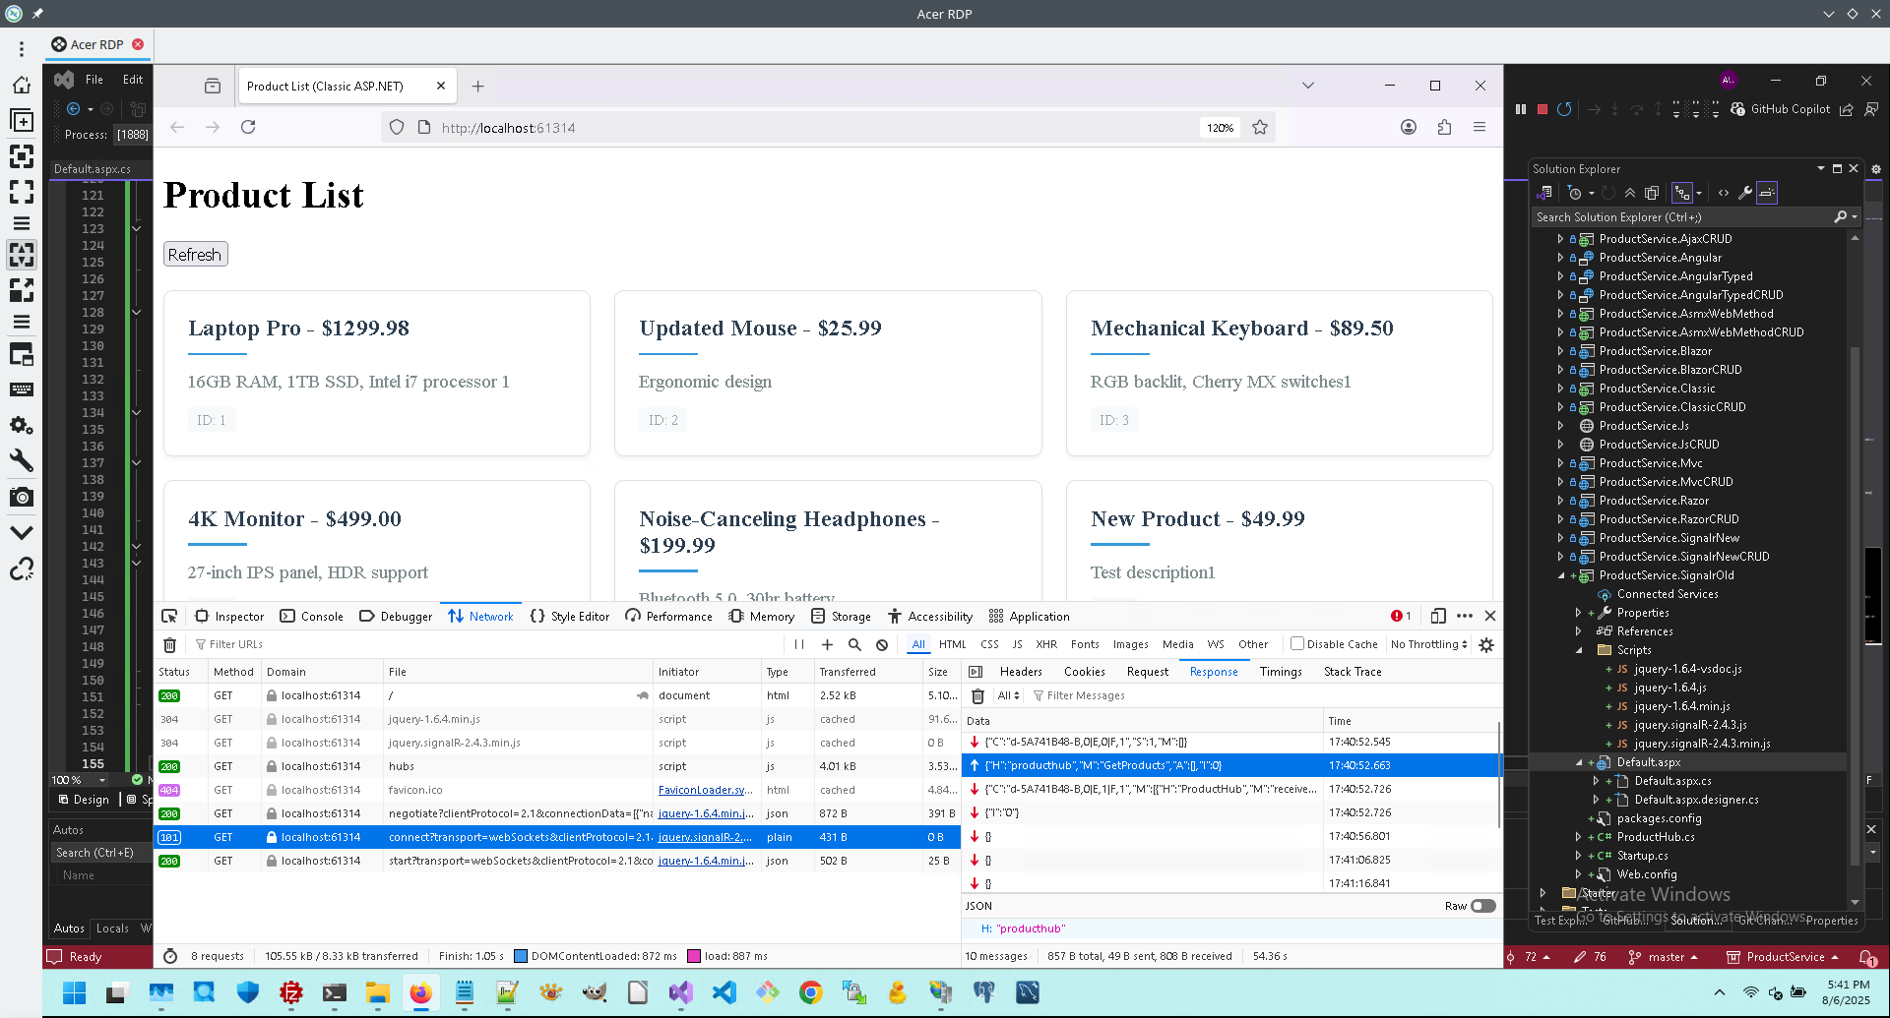Viewport: 1890px width, 1018px height.
Task: Open the No Throttling dropdown
Action: (x=1428, y=644)
